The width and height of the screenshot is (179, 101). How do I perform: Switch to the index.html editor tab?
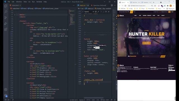[15, 5]
